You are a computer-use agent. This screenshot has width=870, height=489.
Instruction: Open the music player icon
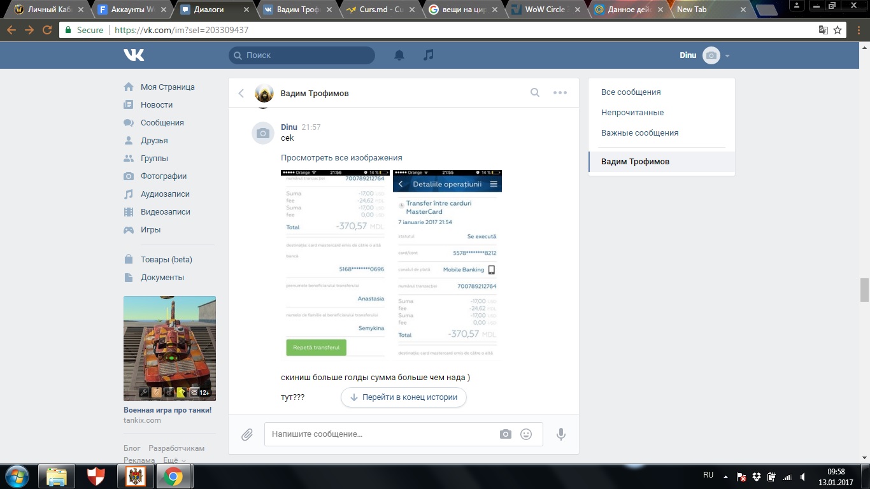(429, 55)
